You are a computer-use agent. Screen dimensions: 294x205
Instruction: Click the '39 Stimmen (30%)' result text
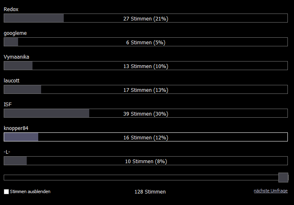[x=146, y=114]
